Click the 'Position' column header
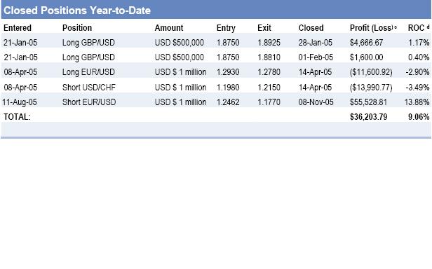This screenshot has width=432, height=269. point(77,28)
